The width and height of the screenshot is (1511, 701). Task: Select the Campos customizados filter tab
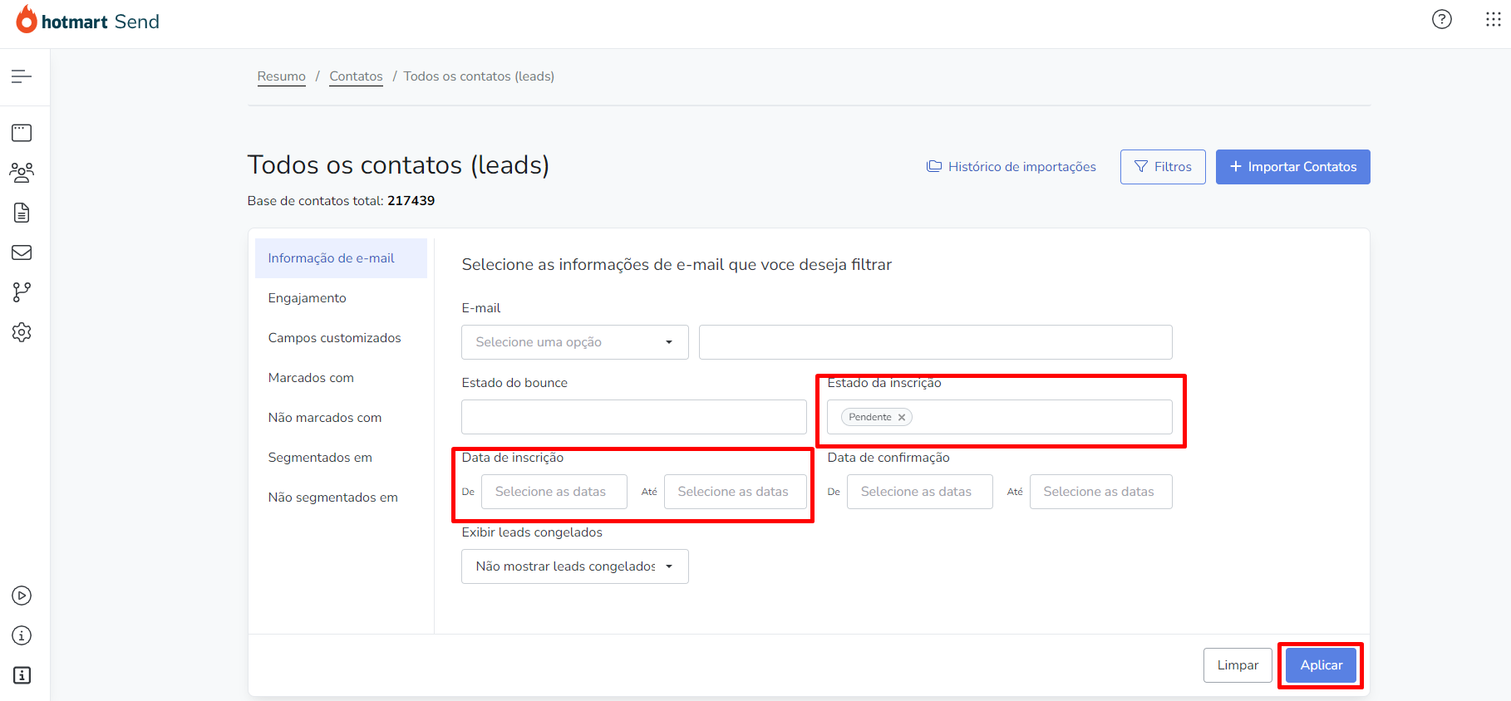coord(334,338)
